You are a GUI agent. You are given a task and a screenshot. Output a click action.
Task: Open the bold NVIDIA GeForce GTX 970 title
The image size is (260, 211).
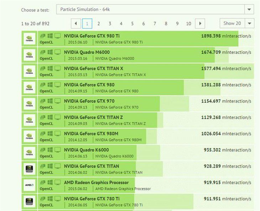click(89, 101)
